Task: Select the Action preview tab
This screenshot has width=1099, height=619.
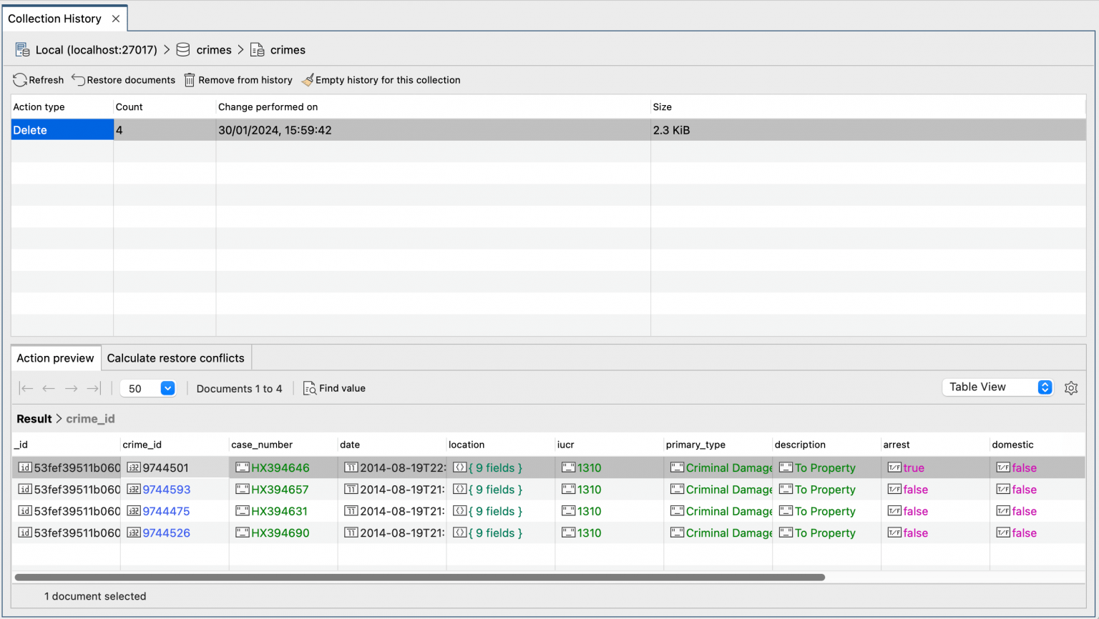Action: [55, 358]
